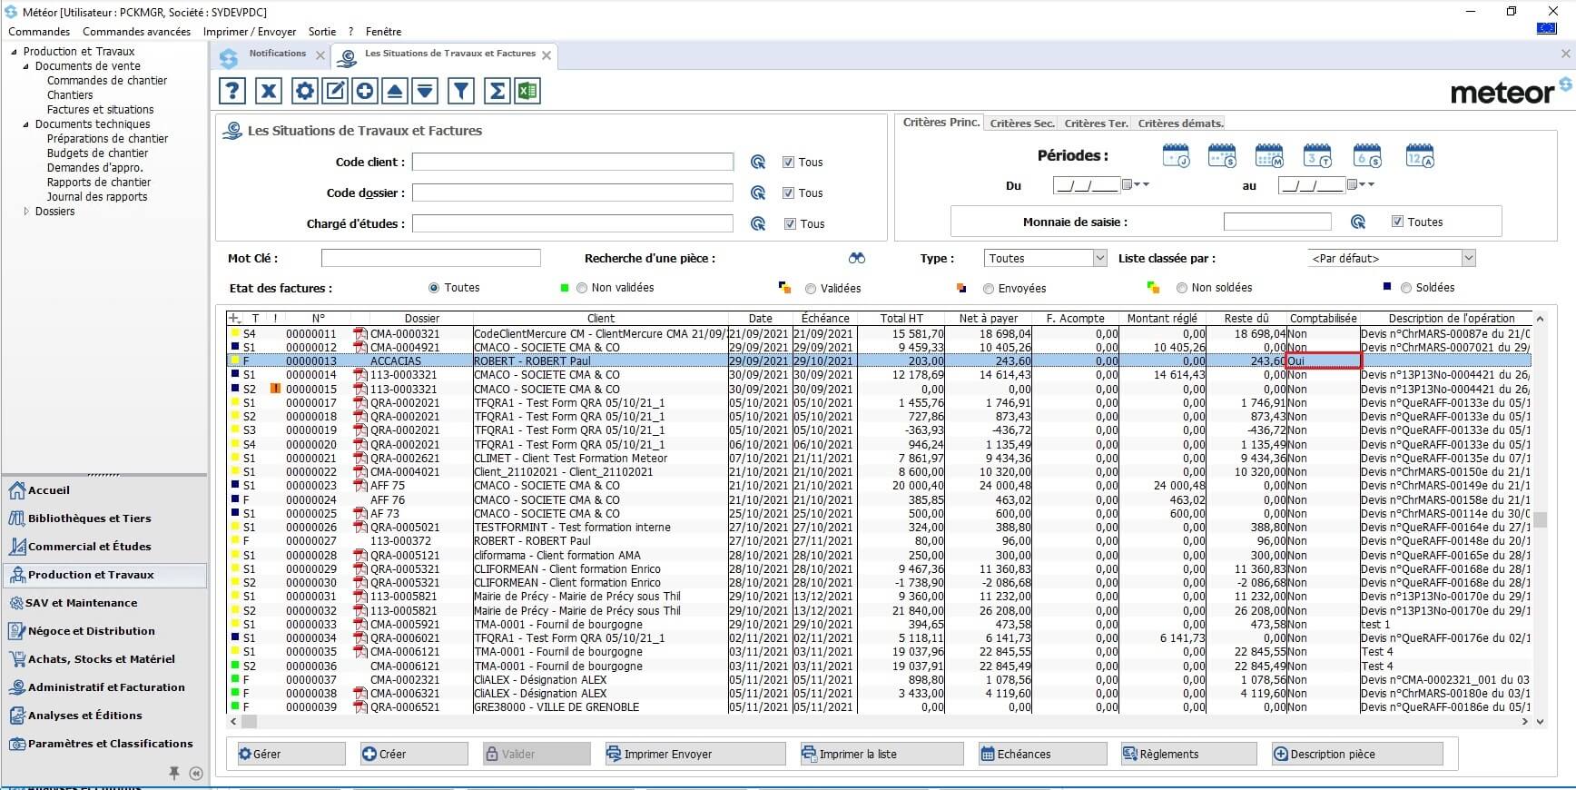Screen dimensions: 1576x790
Task: Select the day (J) period calendar icon
Action: tap(1177, 155)
